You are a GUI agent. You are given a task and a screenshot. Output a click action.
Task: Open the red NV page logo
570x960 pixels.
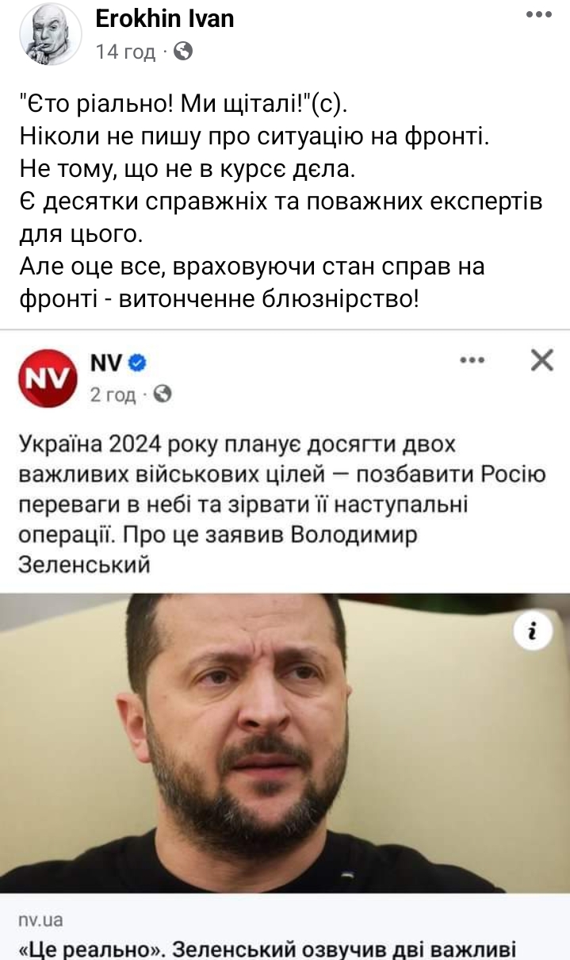(x=48, y=378)
